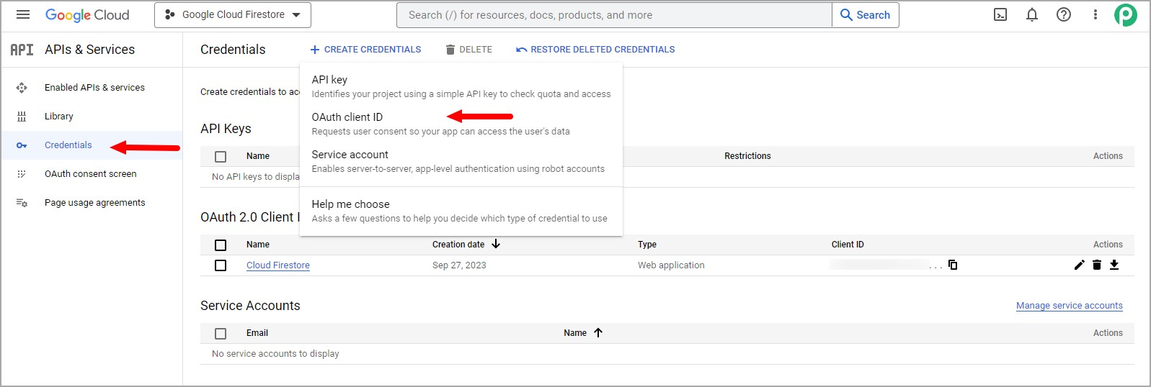This screenshot has width=1151, height=387.
Task: Click the Page usage agreements icon
Action: point(22,203)
